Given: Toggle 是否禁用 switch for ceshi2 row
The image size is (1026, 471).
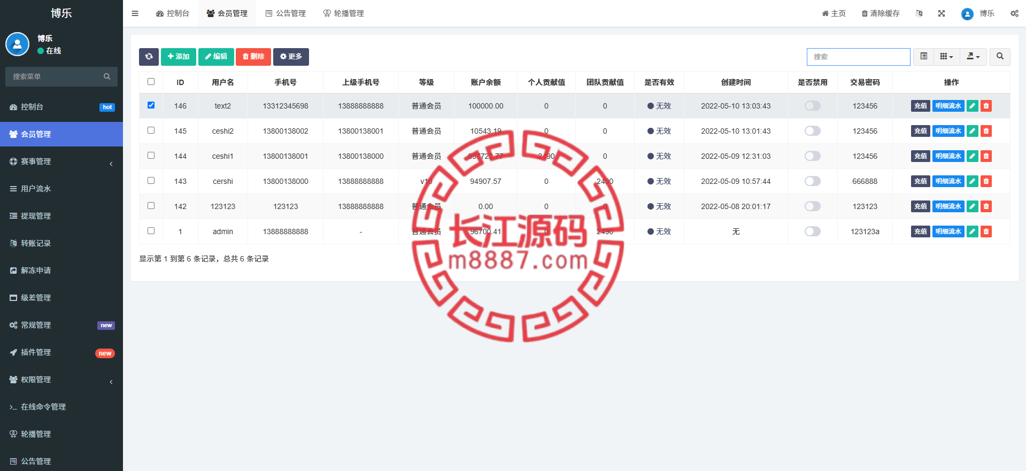Looking at the screenshot, I should (x=813, y=131).
